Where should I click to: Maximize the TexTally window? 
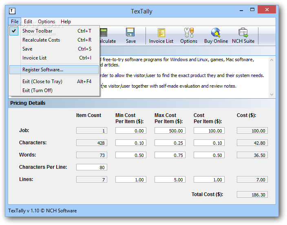[x=252, y=10]
